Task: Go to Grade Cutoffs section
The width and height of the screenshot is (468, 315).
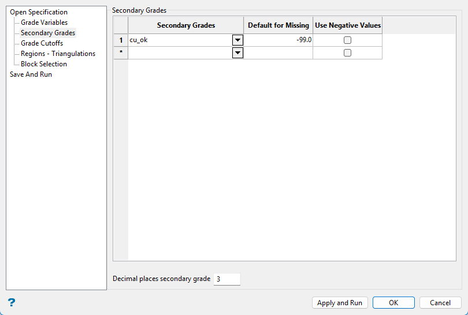Action: [x=42, y=43]
